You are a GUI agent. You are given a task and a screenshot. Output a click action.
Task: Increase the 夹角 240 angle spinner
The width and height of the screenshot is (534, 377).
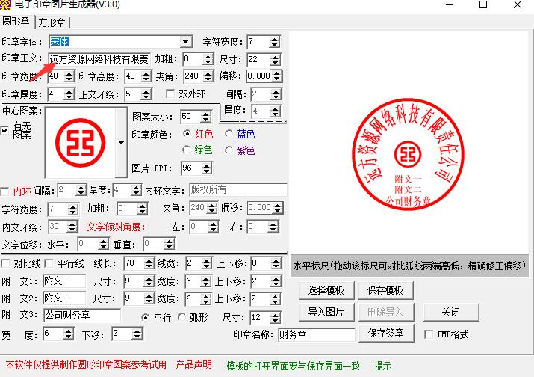tap(212, 73)
